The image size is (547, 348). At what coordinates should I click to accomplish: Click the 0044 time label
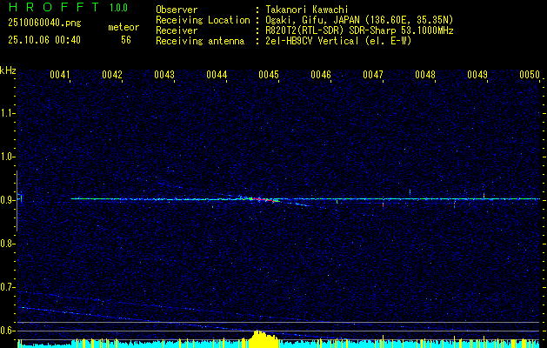[217, 76]
